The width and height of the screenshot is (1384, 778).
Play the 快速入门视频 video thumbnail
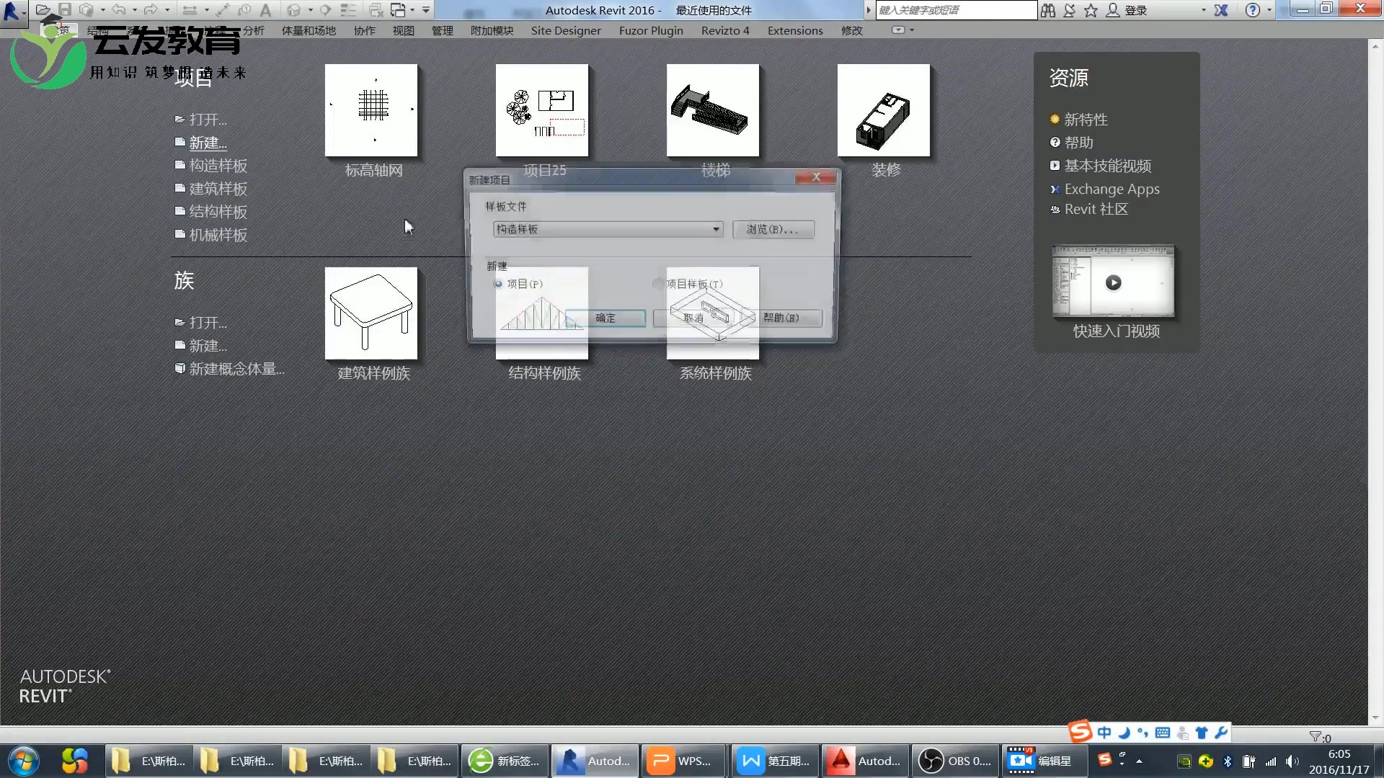[1113, 282]
